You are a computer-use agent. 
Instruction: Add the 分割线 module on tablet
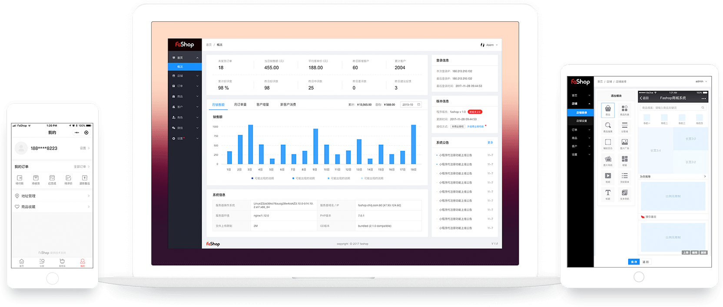pyautogui.click(x=624, y=127)
